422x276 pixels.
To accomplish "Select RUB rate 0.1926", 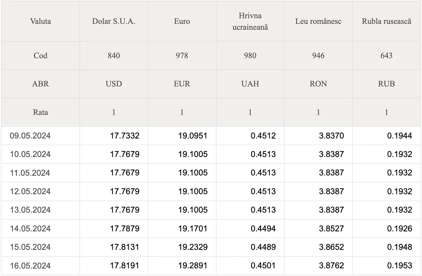I will (400, 228).
